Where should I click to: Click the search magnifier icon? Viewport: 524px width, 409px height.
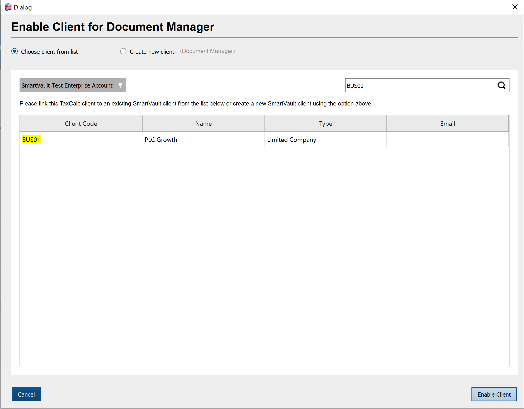tap(501, 85)
